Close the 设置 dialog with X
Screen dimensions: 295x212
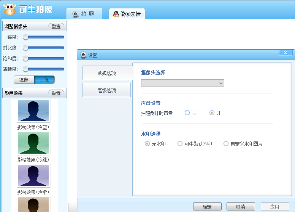click(x=285, y=53)
